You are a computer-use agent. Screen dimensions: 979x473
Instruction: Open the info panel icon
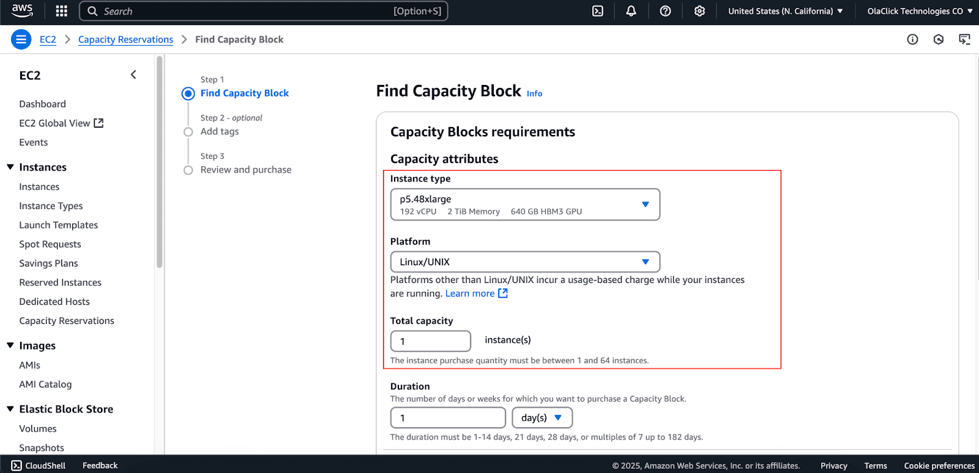click(x=912, y=40)
